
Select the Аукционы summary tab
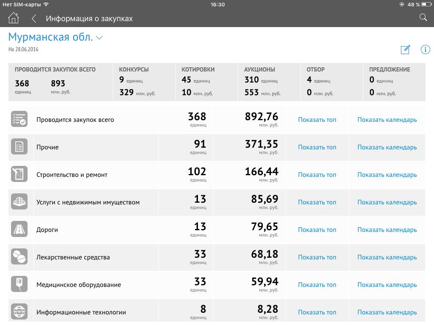tap(269, 82)
